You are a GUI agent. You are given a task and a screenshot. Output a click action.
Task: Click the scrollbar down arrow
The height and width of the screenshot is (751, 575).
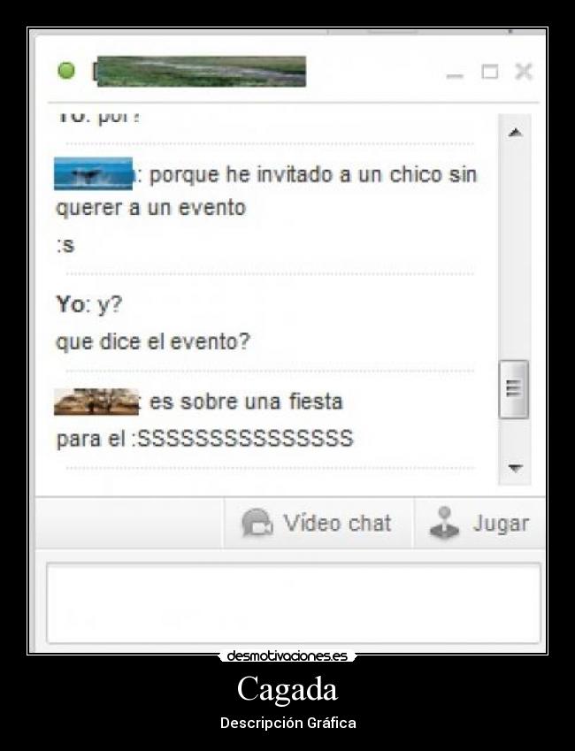click(515, 467)
